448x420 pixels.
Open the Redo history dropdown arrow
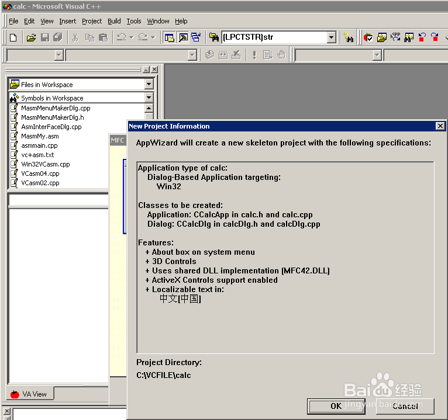click(153, 37)
